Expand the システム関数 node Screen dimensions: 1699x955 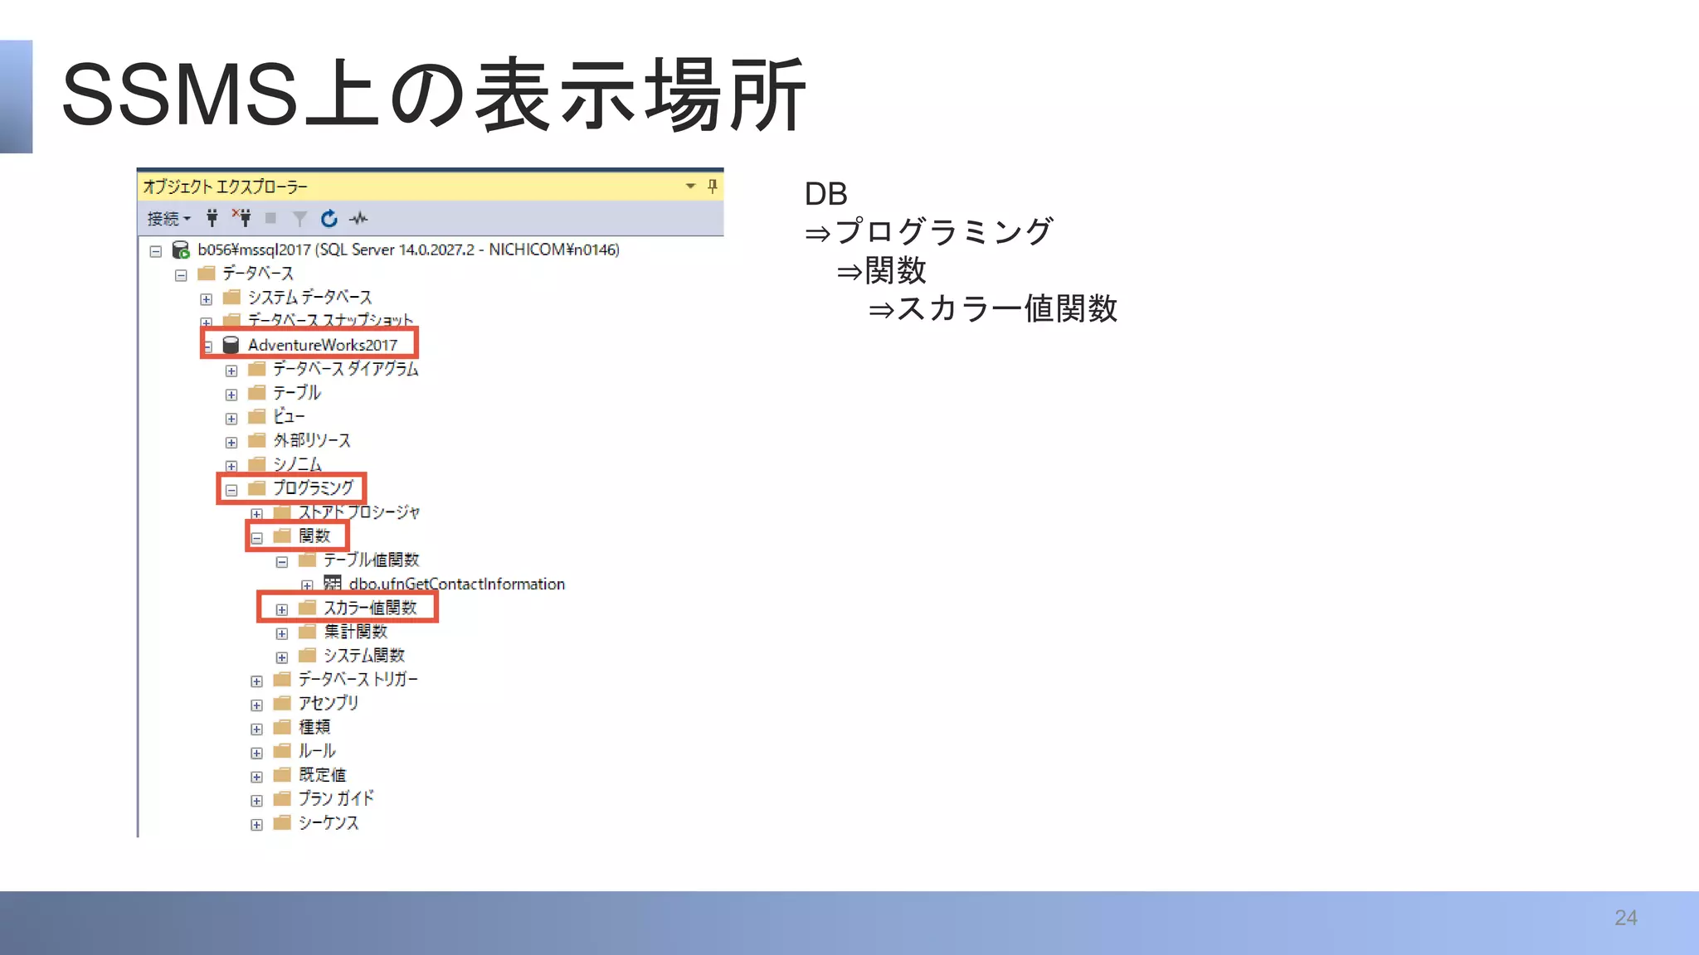(x=282, y=657)
